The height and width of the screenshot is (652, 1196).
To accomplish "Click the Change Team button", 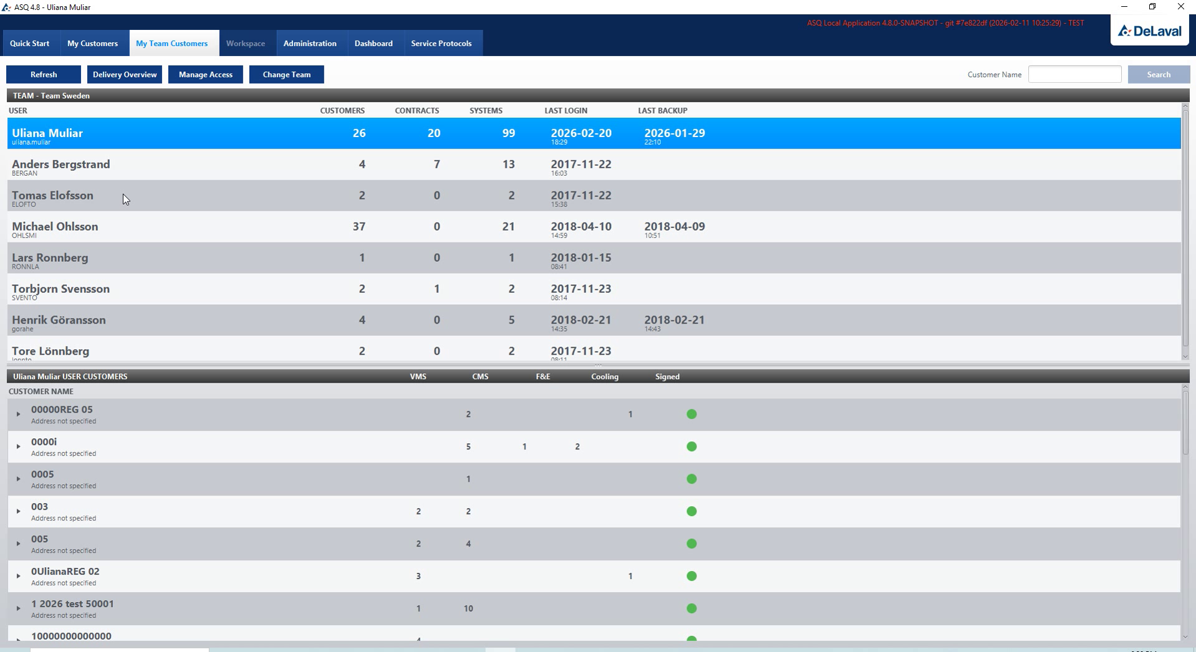I will pos(287,75).
